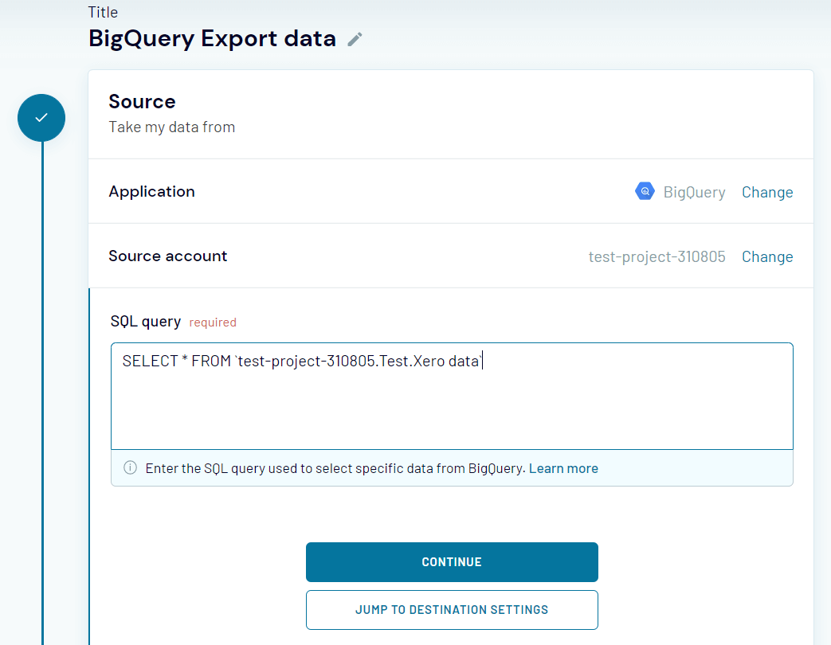
Task: Click the BigQuery application logo icon
Action: click(x=645, y=191)
